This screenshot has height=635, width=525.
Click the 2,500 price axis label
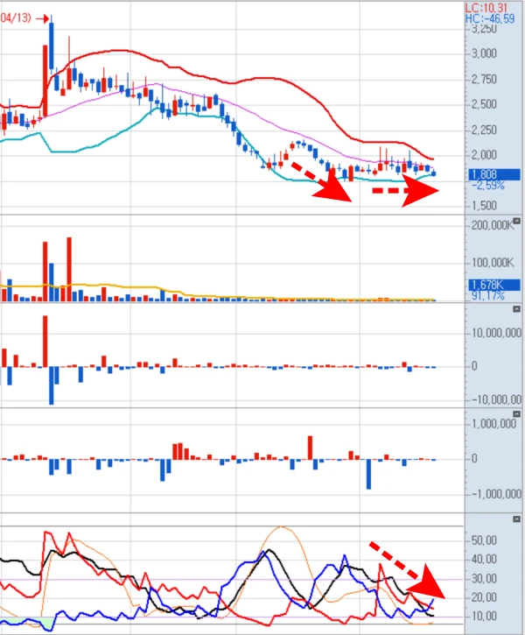tap(484, 104)
